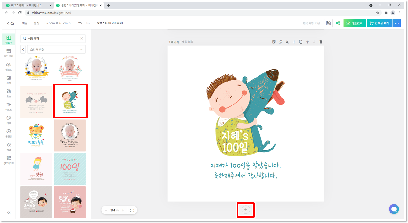This screenshot has width=408, height=223.
Task: Open more options next to 인쇄물 제작
Action: [397, 23]
